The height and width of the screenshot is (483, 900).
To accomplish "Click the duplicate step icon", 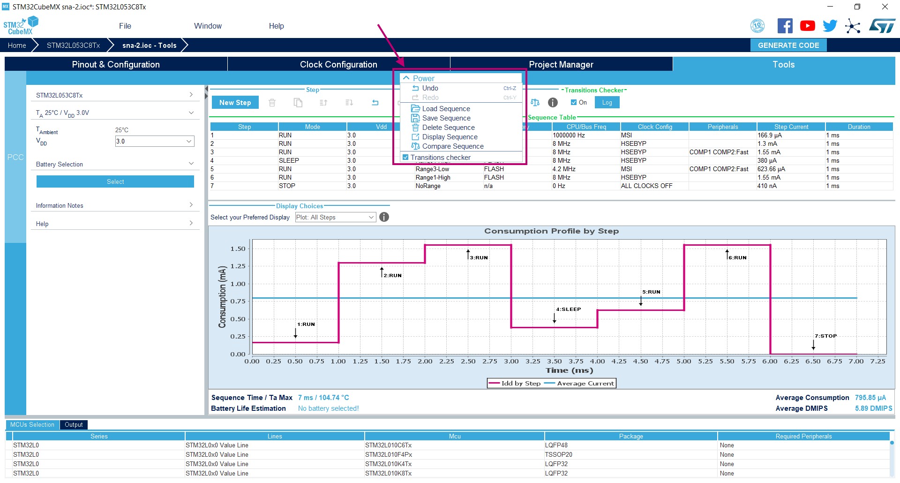I will 298,103.
